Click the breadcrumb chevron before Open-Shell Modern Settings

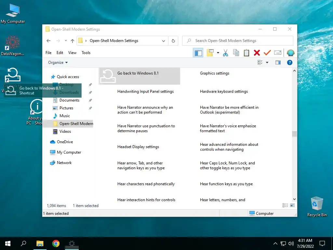click(x=86, y=41)
